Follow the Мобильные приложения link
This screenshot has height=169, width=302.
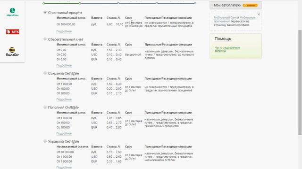(x=235, y=19)
